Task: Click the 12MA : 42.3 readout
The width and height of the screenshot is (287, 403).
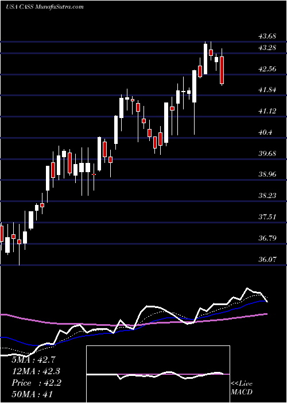Action: (36, 371)
